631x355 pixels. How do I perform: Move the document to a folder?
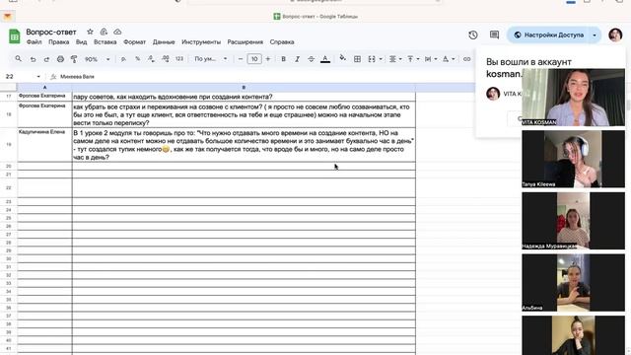point(104,32)
